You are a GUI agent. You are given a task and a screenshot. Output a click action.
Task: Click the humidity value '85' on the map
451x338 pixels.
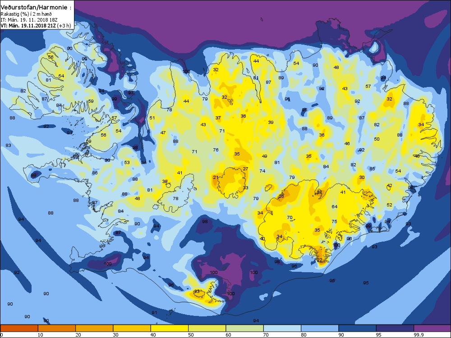(372, 169)
